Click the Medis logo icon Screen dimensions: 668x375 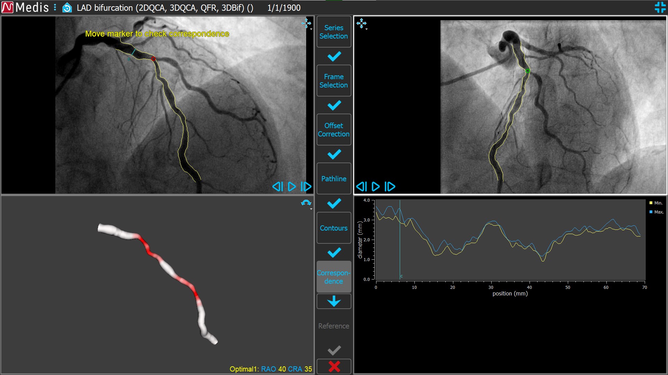click(x=7, y=7)
